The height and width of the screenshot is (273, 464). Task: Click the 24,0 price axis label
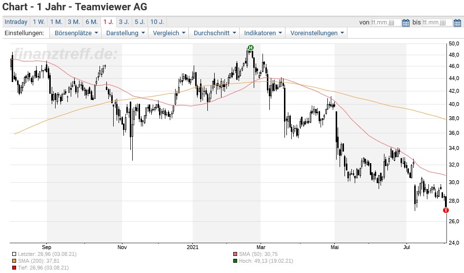[x=454, y=243]
